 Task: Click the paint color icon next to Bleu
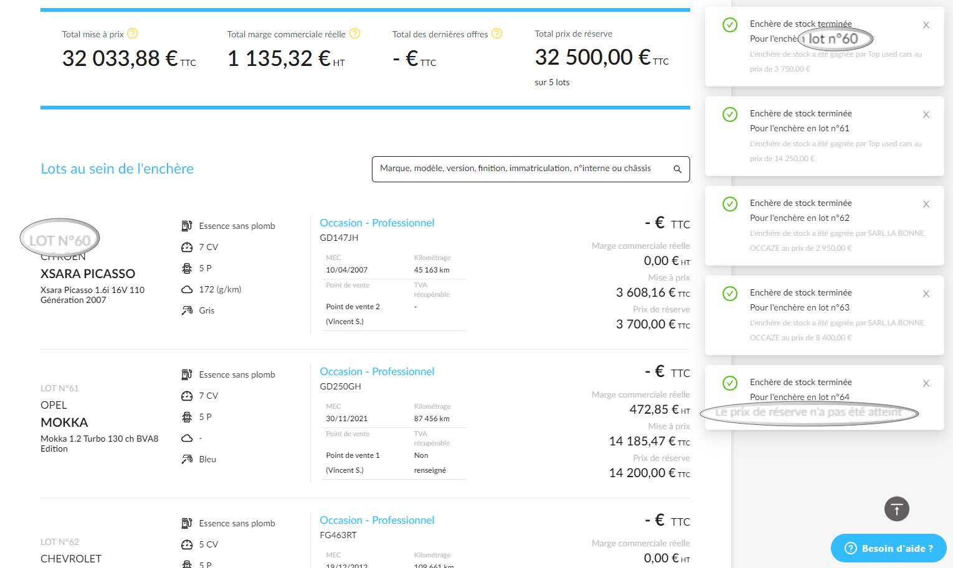coord(186,459)
